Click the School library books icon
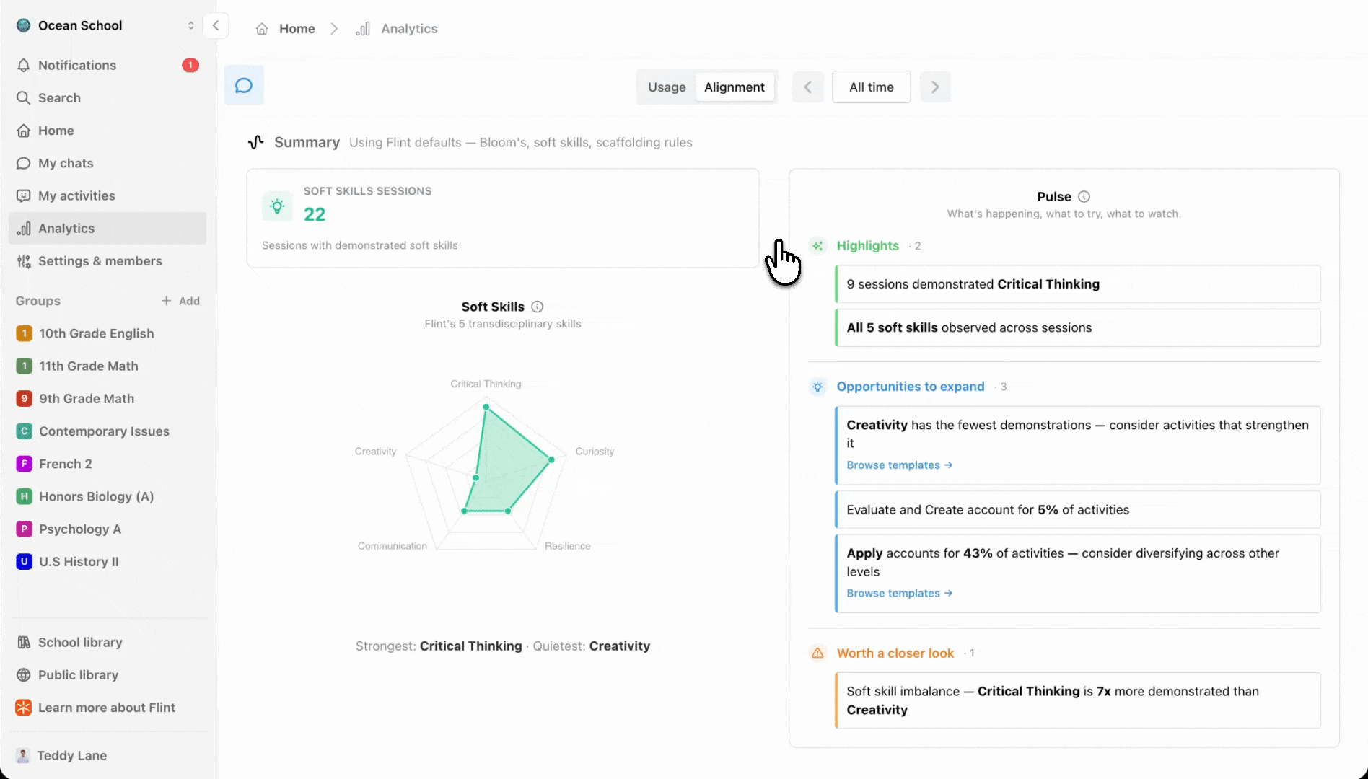This screenshot has height=779, width=1368. click(x=24, y=642)
